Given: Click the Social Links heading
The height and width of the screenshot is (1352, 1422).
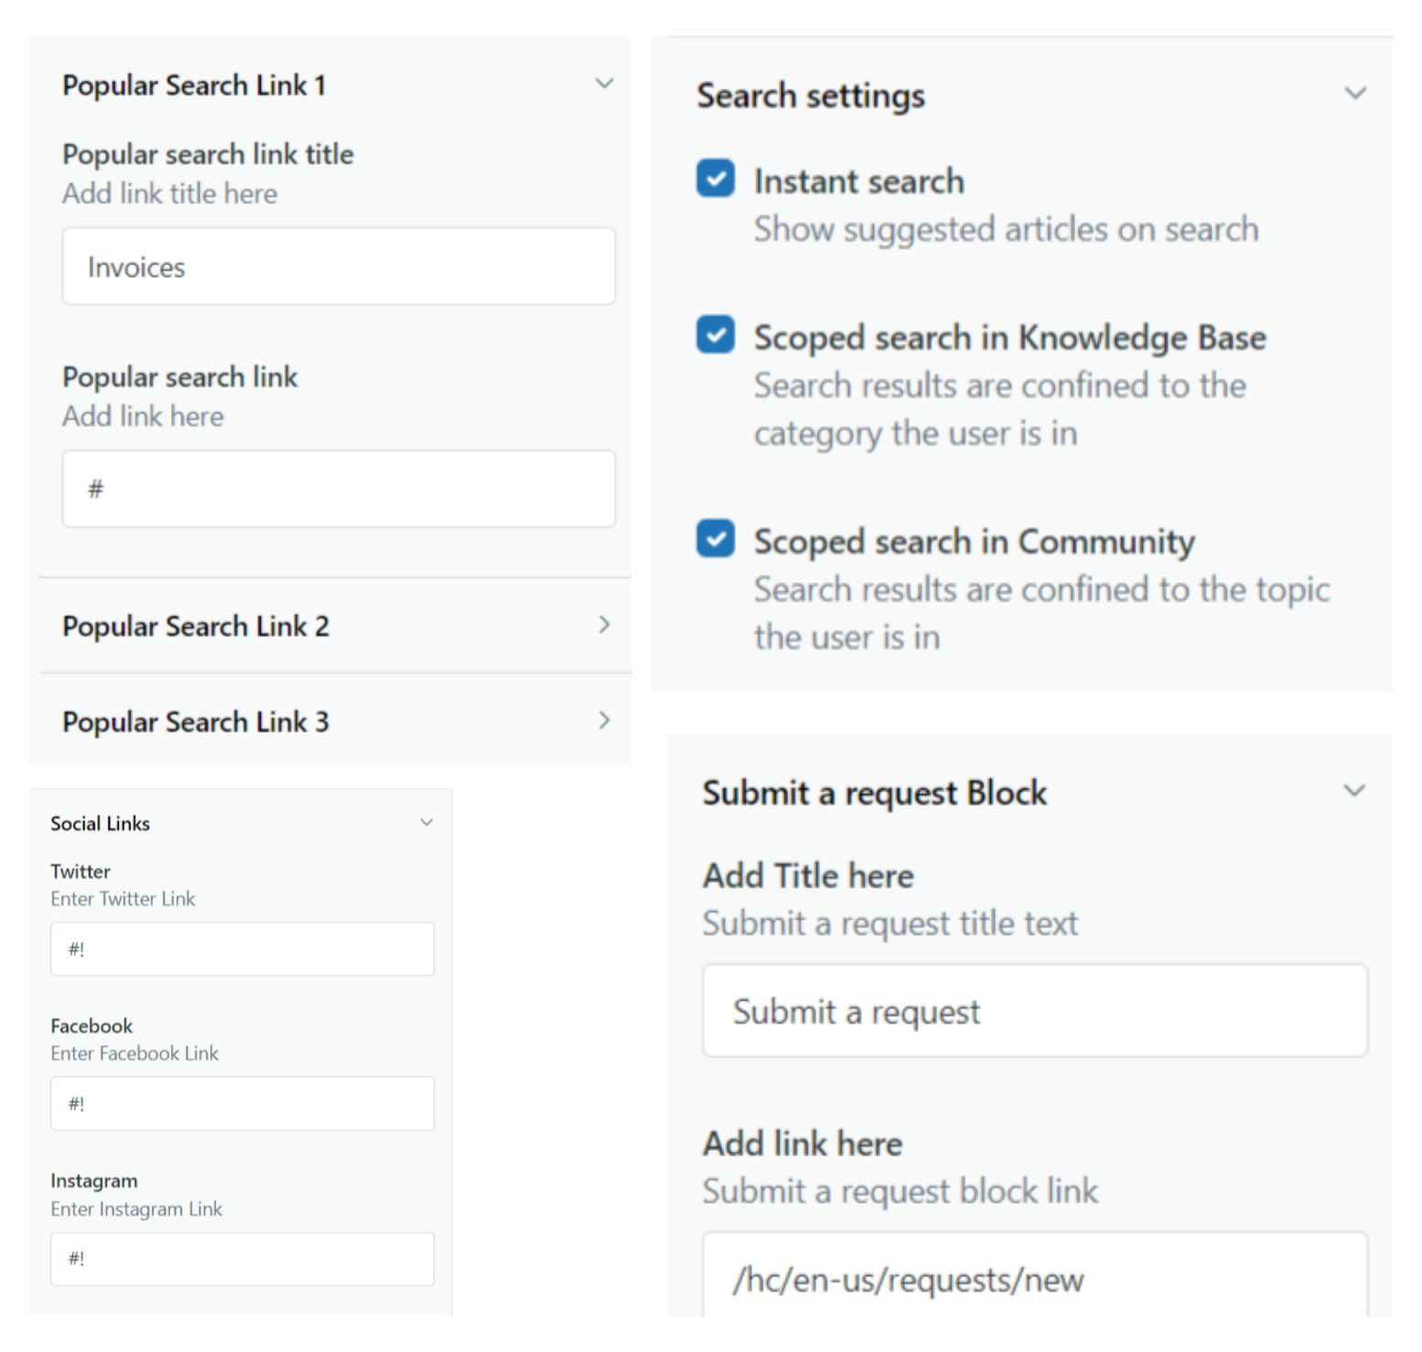Looking at the screenshot, I should coord(100,823).
